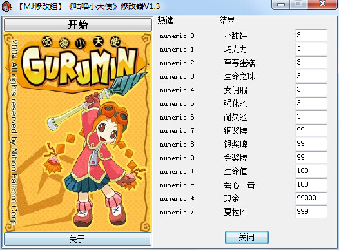Screen dimensions: 339x250
Task: Close the window with the red X
Action: point(323,4)
